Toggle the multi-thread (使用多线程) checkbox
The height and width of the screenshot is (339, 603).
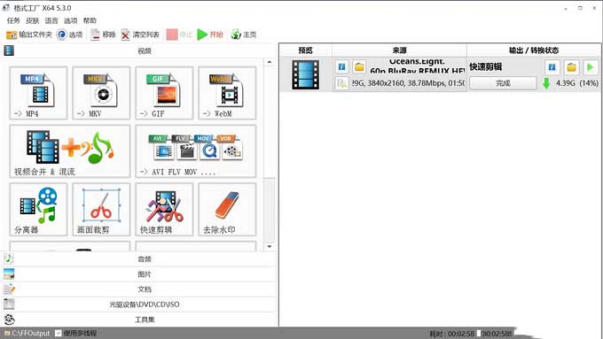pyautogui.click(x=58, y=333)
